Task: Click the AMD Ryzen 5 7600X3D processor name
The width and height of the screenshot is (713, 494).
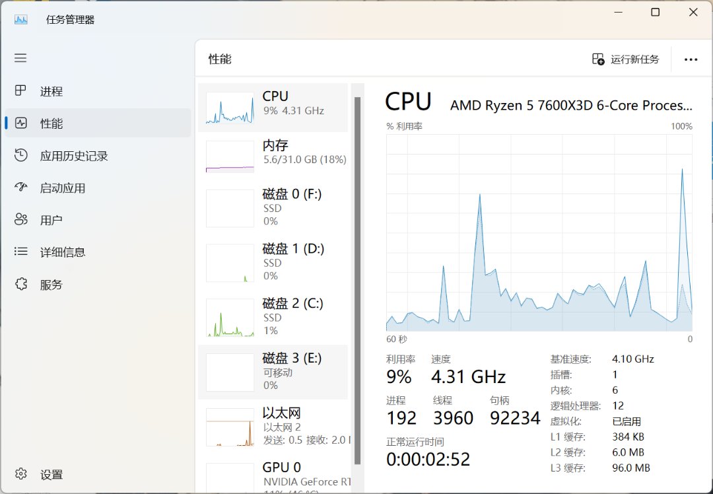Action: point(571,106)
